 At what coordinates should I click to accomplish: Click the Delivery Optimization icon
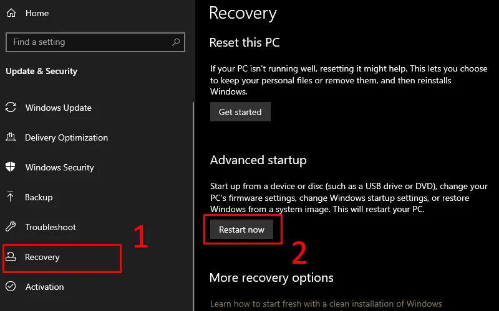[11, 137]
